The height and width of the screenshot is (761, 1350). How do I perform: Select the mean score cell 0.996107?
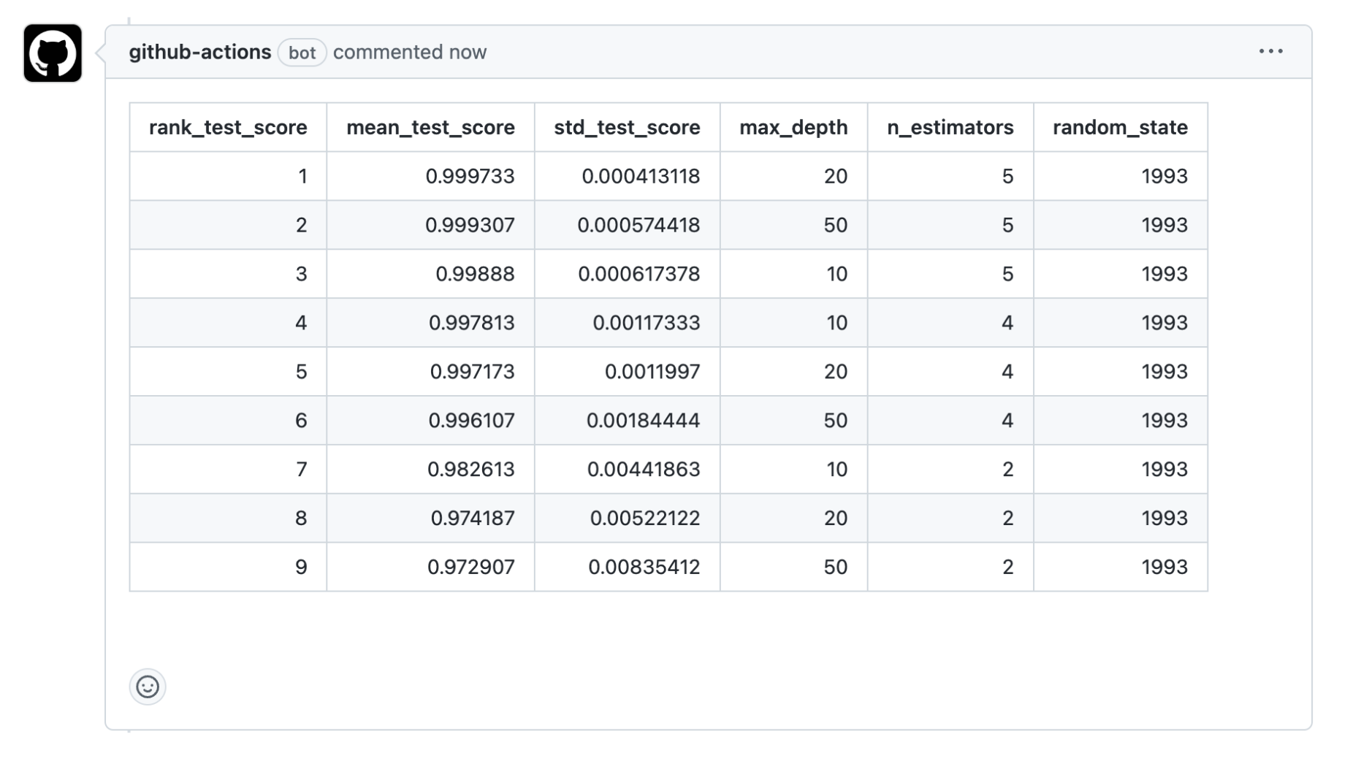point(430,421)
